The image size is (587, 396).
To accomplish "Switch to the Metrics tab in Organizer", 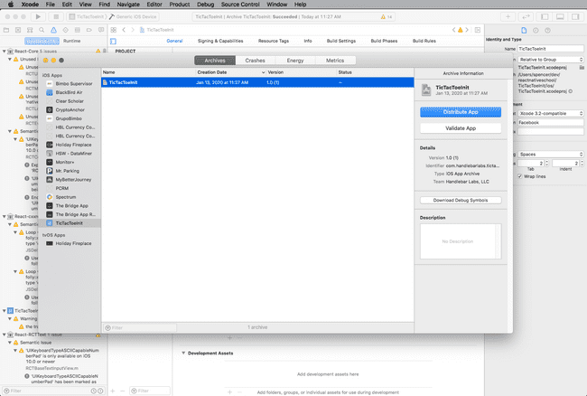I will pyautogui.click(x=335, y=61).
